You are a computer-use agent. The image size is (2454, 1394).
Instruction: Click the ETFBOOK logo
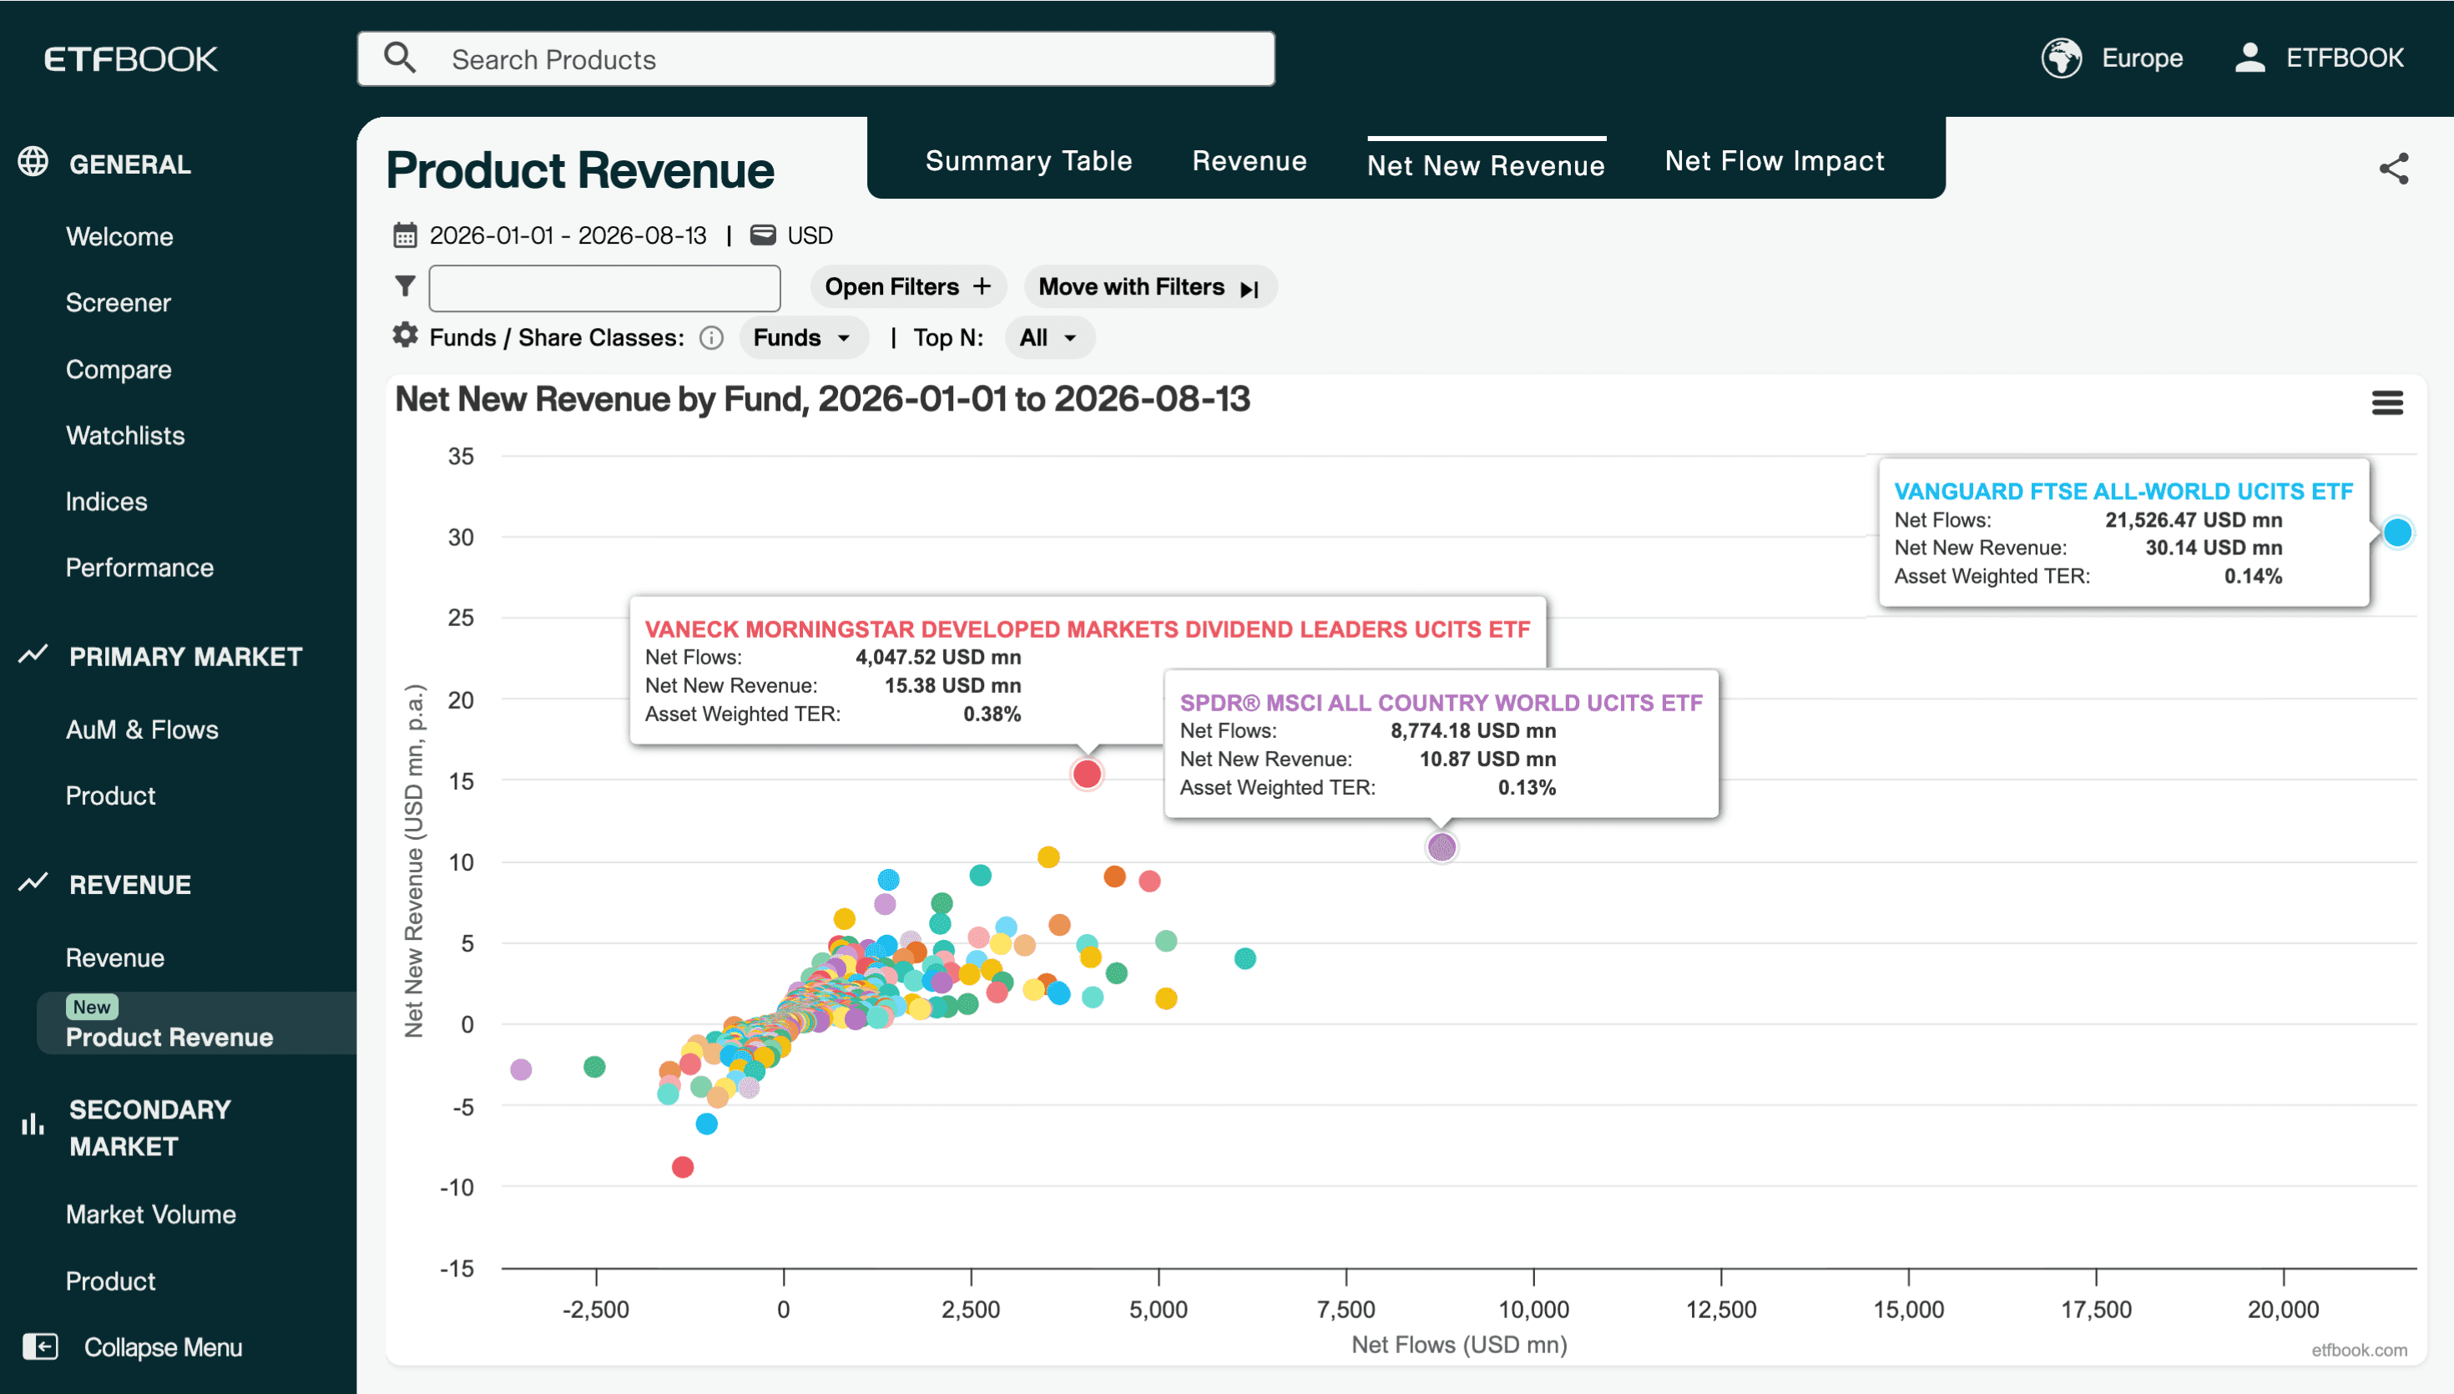pyautogui.click(x=131, y=59)
